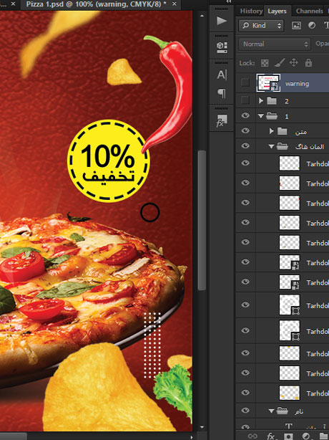The image size is (329, 440).
Task: Open the Kind filter dropdown
Action: 261,26
